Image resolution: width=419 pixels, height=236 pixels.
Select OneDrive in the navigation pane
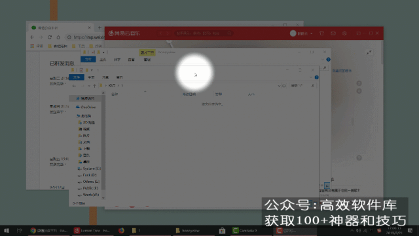(86, 107)
